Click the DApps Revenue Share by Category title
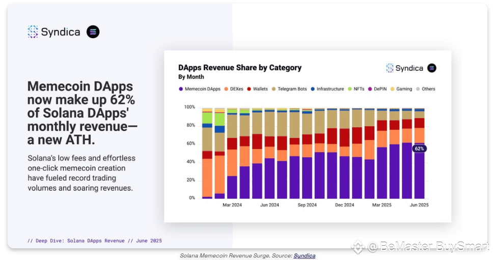The height and width of the screenshot is (260, 493). [x=240, y=68]
